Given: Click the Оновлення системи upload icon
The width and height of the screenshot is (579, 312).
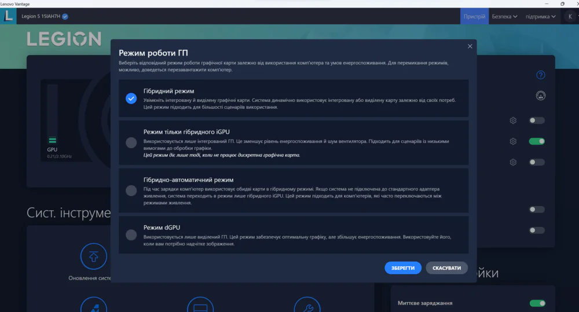Looking at the screenshot, I should tap(94, 256).
